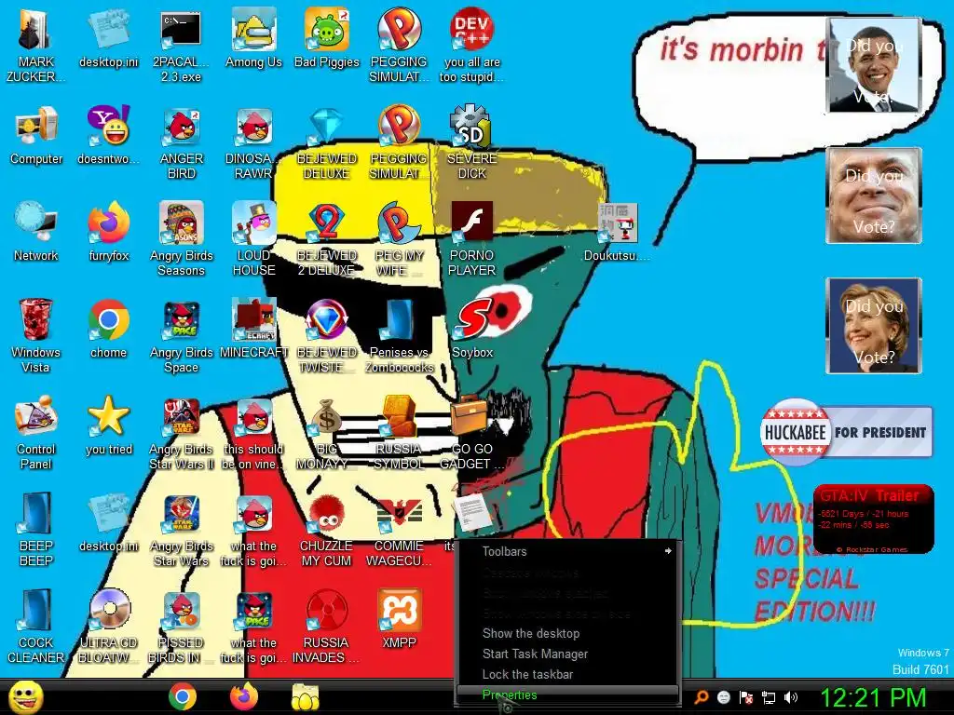
Task: Open taskbar Properties from context menu
Action: click(x=567, y=695)
